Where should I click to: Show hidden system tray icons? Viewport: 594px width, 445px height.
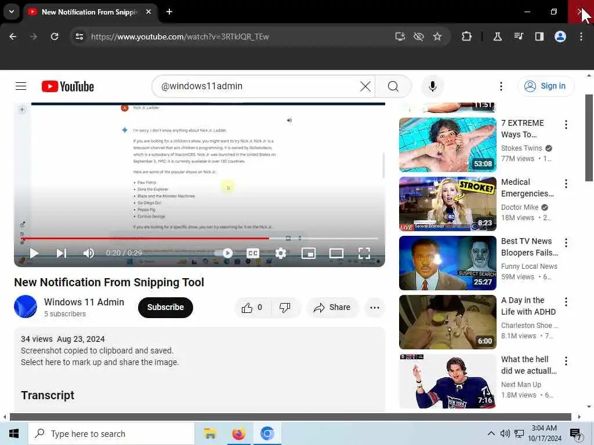pyautogui.click(x=491, y=433)
